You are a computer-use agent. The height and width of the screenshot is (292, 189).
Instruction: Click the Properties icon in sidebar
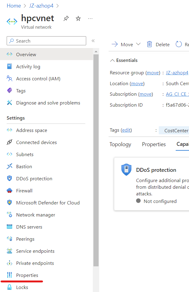click(9, 275)
